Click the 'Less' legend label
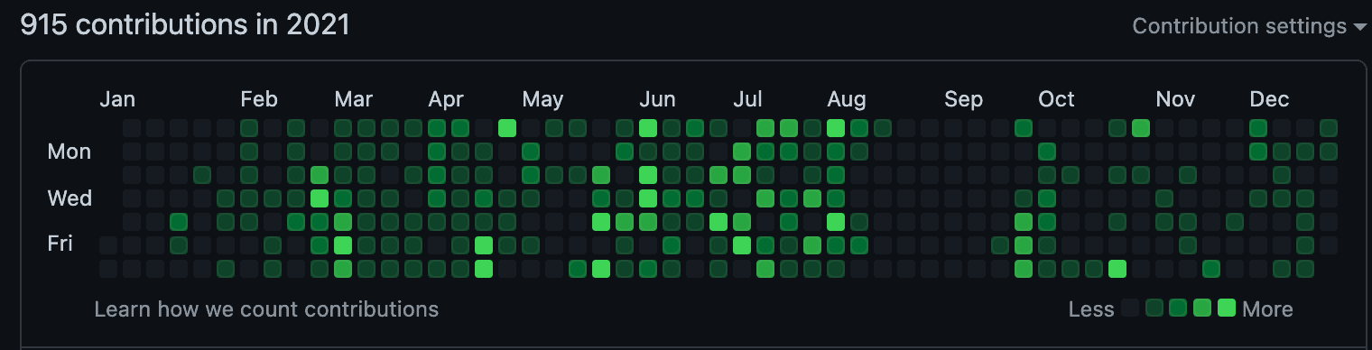Image resolution: width=1372 pixels, height=350 pixels. tap(1091, 309)
